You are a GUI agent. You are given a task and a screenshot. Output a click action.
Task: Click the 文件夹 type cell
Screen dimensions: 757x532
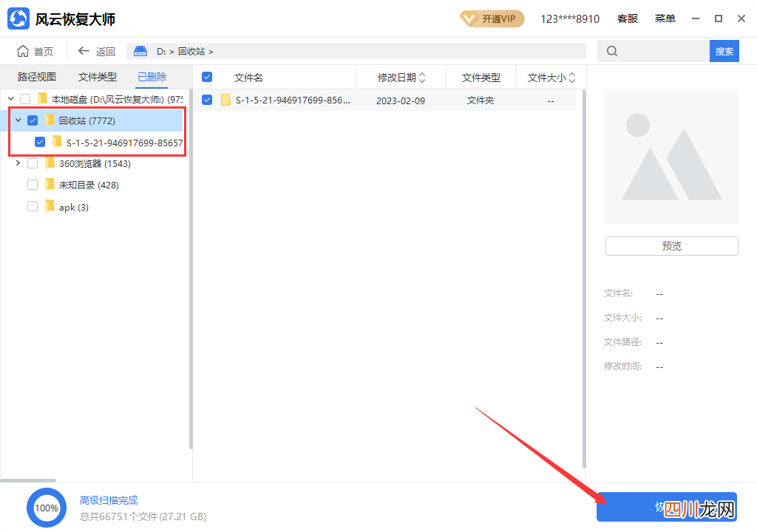(x=481, y=100)
